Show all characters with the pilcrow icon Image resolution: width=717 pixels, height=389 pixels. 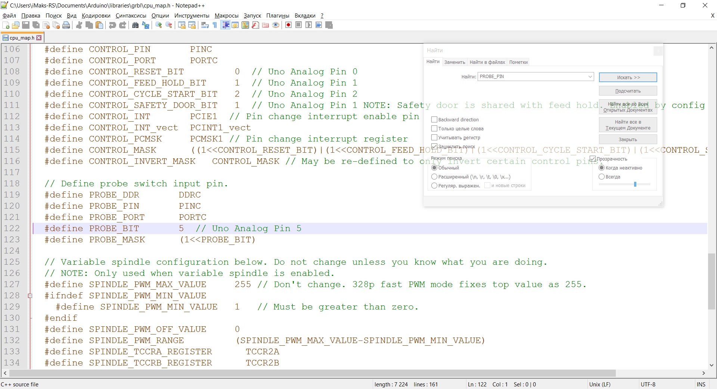click(x=215, y=25)
